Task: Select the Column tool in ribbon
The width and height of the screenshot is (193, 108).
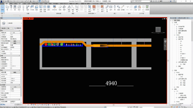Action: (x=24, y=8)
